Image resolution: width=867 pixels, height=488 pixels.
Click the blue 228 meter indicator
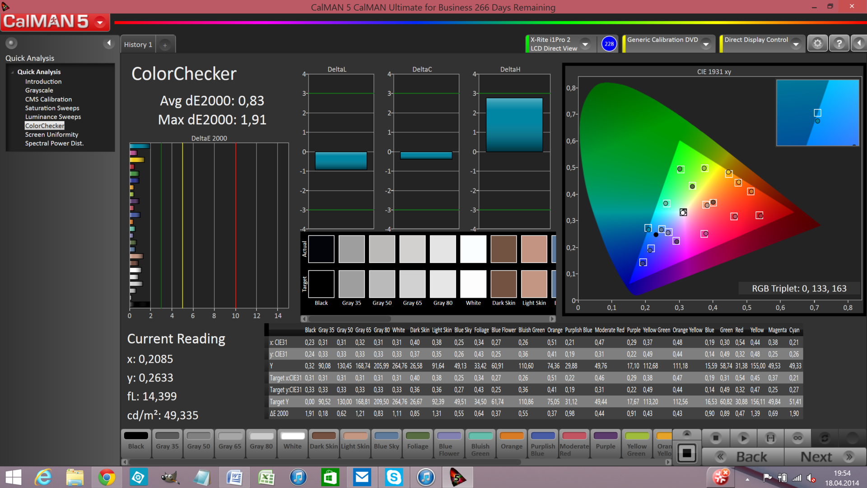tap(609, 44)
